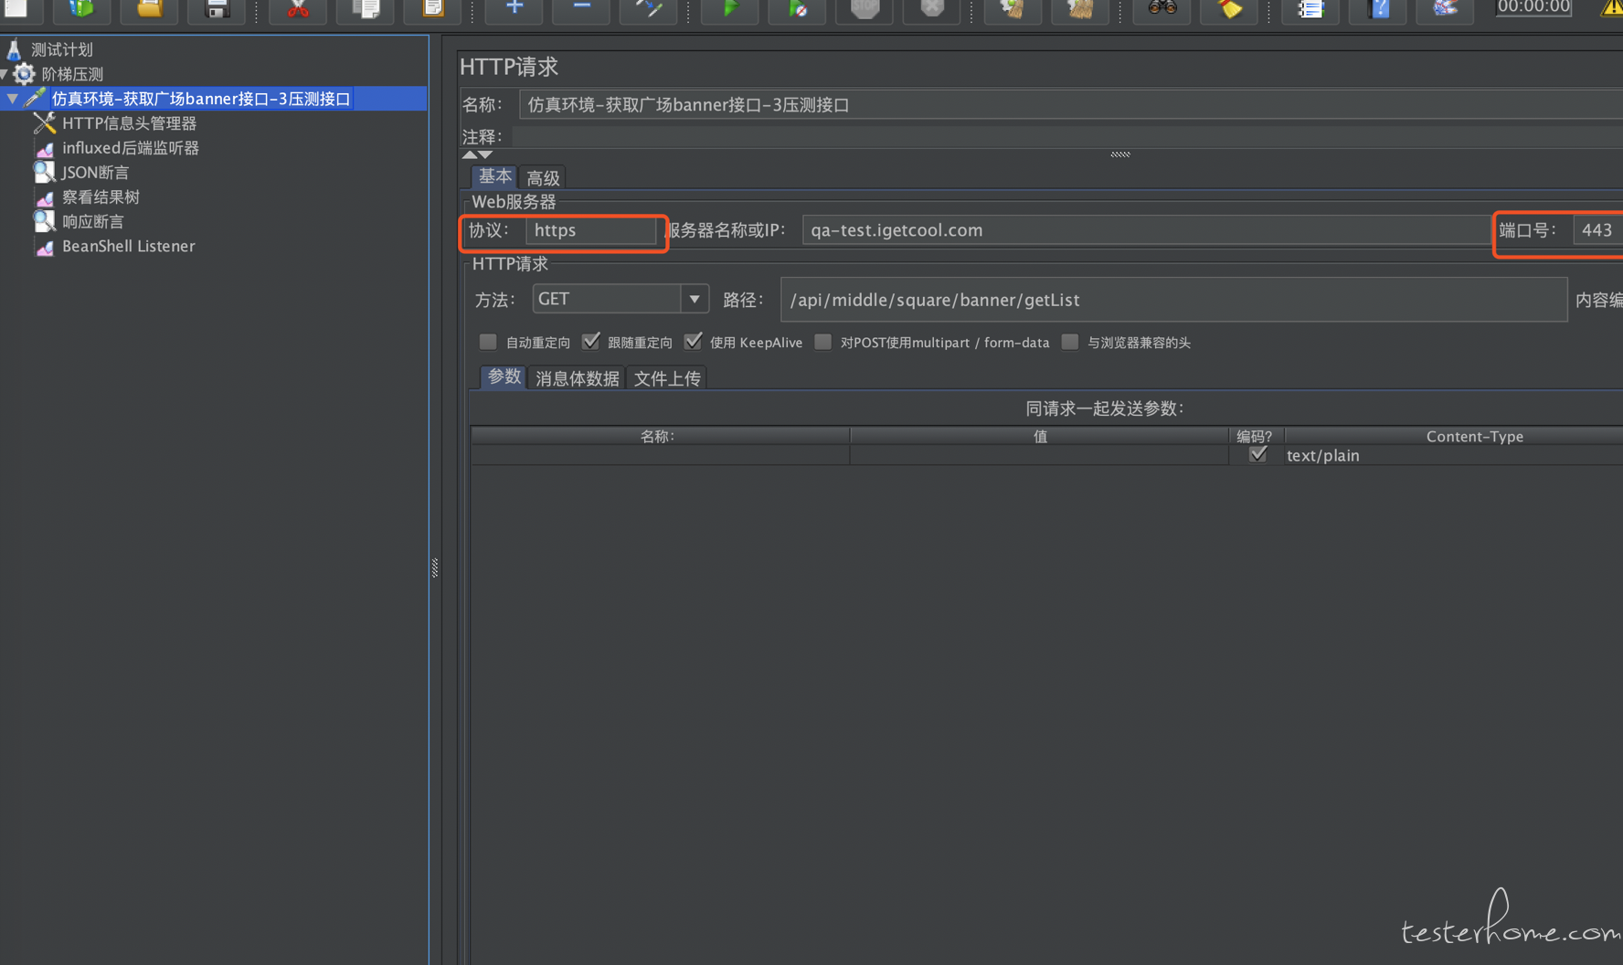Uncheck the 编码? checkbox in the parameter row
1623x965 pixels.
point(1258,454)
